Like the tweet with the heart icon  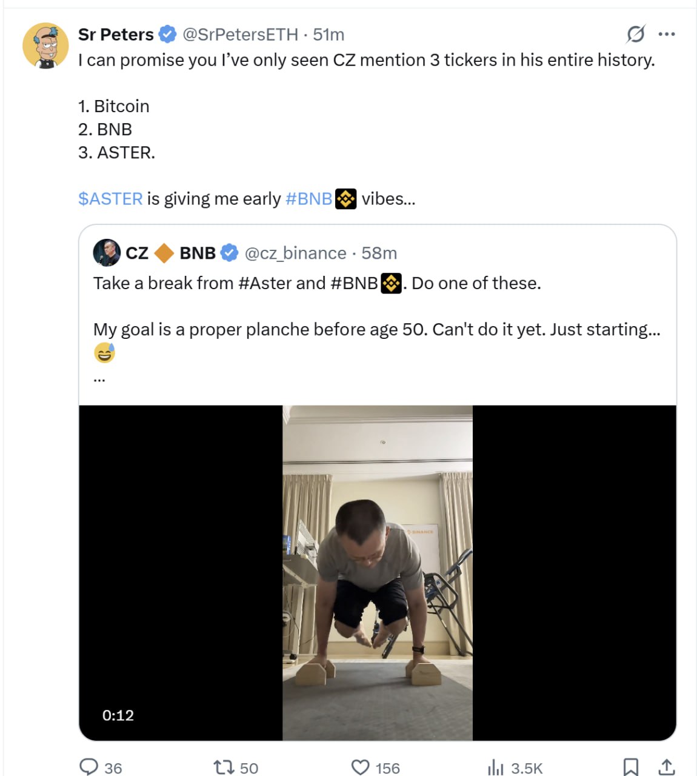point(361,767)
